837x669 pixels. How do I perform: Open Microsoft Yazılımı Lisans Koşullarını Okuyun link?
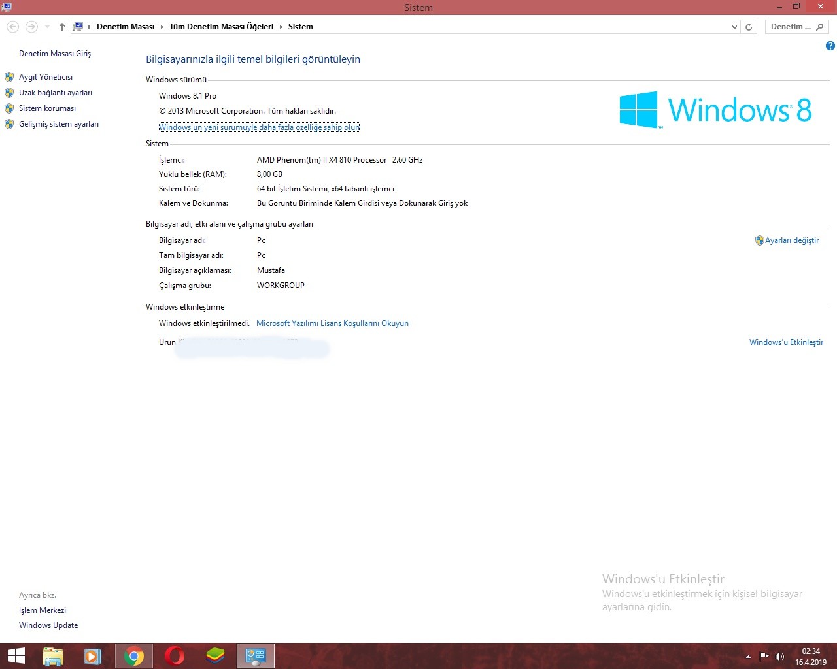pos(332,323)
